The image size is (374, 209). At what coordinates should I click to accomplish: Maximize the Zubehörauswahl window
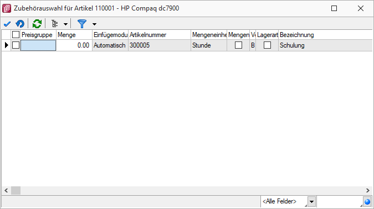point(334,8)
